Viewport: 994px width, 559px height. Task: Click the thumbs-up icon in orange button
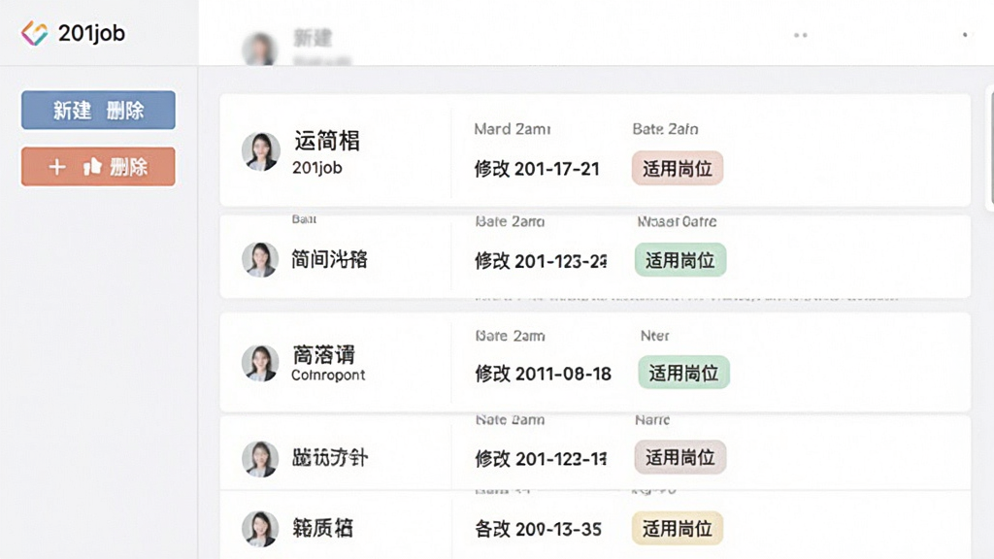[x=92, y=167]
